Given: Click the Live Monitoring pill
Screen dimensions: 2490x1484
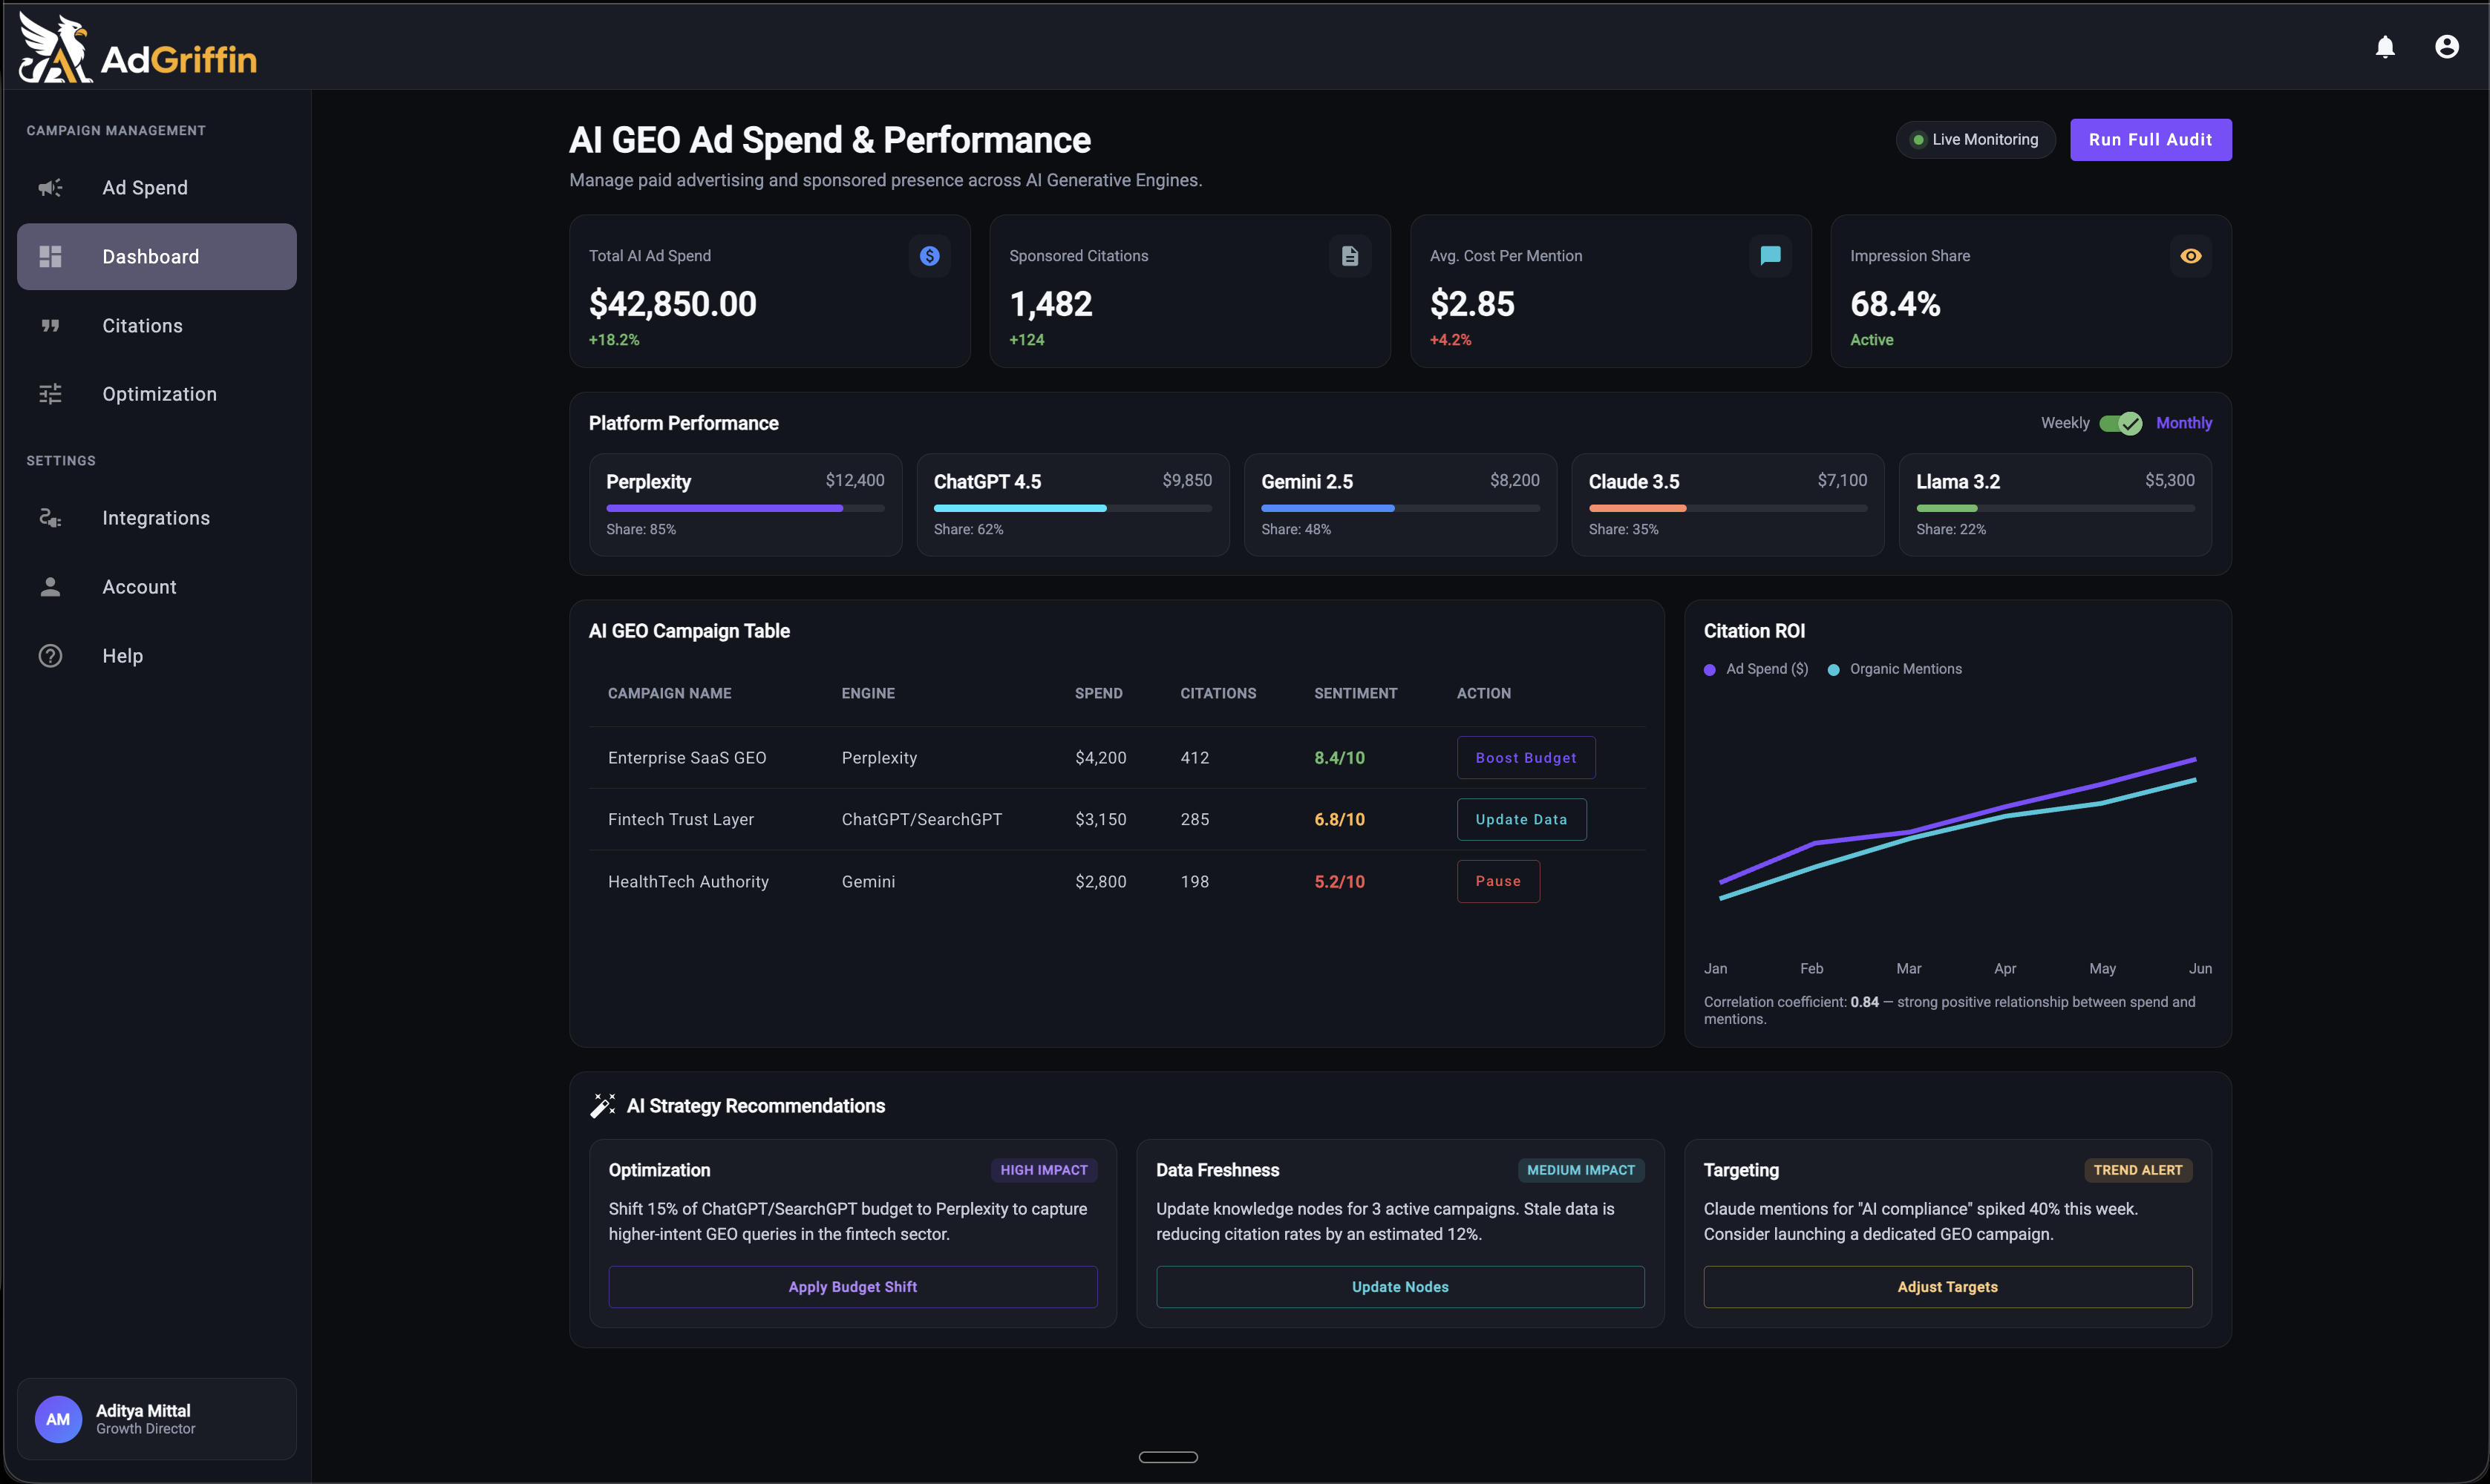Looking at the screenshot, I should point(1976,140).
